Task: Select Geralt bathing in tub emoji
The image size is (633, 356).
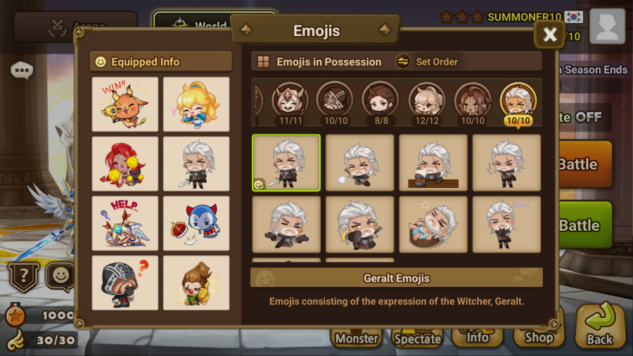Action: (433, 224)
